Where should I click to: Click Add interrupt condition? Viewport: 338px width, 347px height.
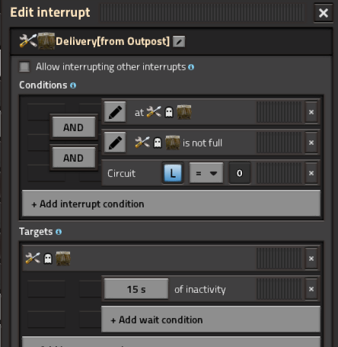pos(171,204)
